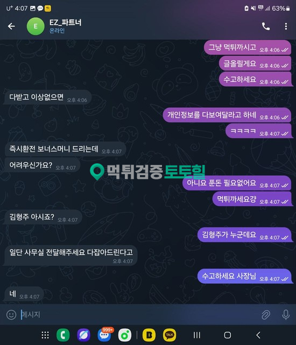Screen dimensions: 296x345
Task: Tap the back arrow in chat header
Action: coord(11,26)
